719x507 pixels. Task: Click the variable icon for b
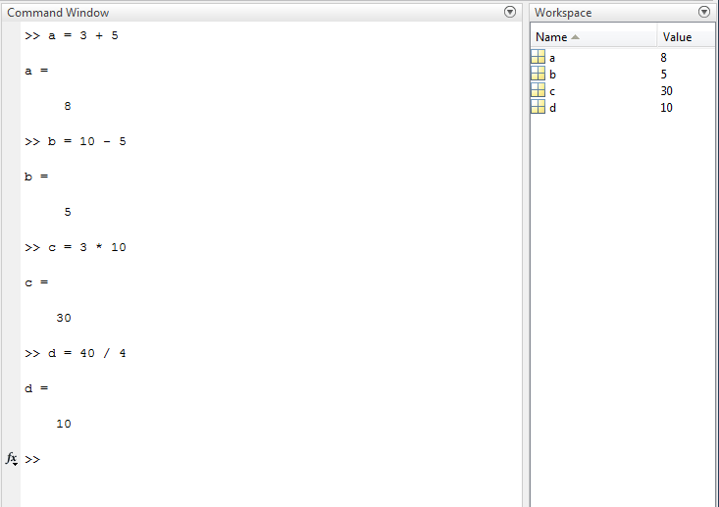[538, 74]
